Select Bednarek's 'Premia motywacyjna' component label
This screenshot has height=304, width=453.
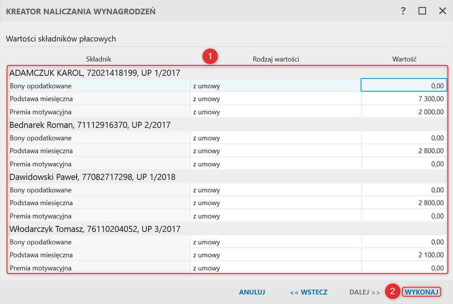pyautogui.click(x=41, y=164)
